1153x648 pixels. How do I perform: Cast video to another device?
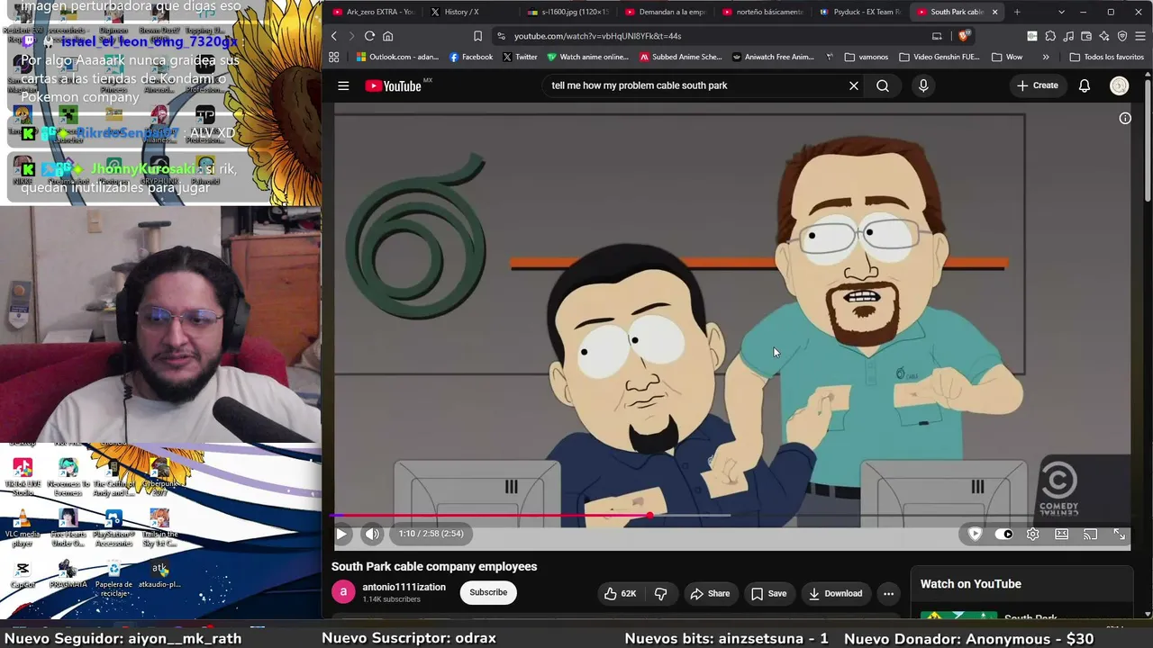click(1091, 534)
